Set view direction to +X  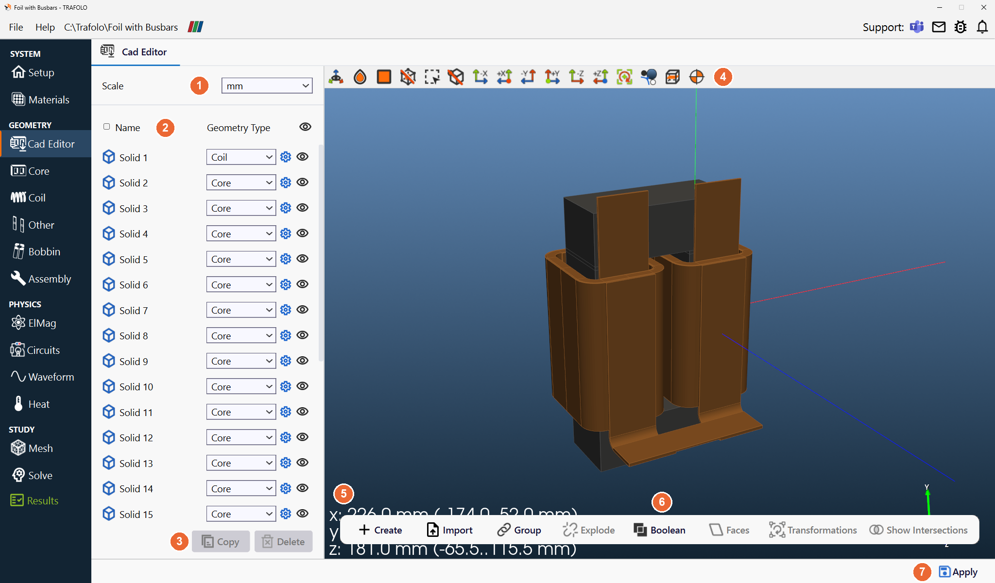[x=504, y=77]
